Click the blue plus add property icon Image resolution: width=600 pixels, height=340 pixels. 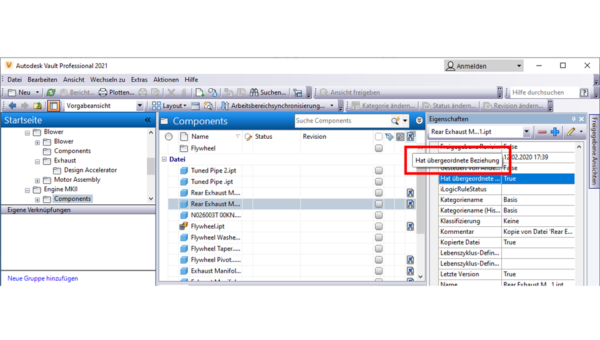coord(555,132)
